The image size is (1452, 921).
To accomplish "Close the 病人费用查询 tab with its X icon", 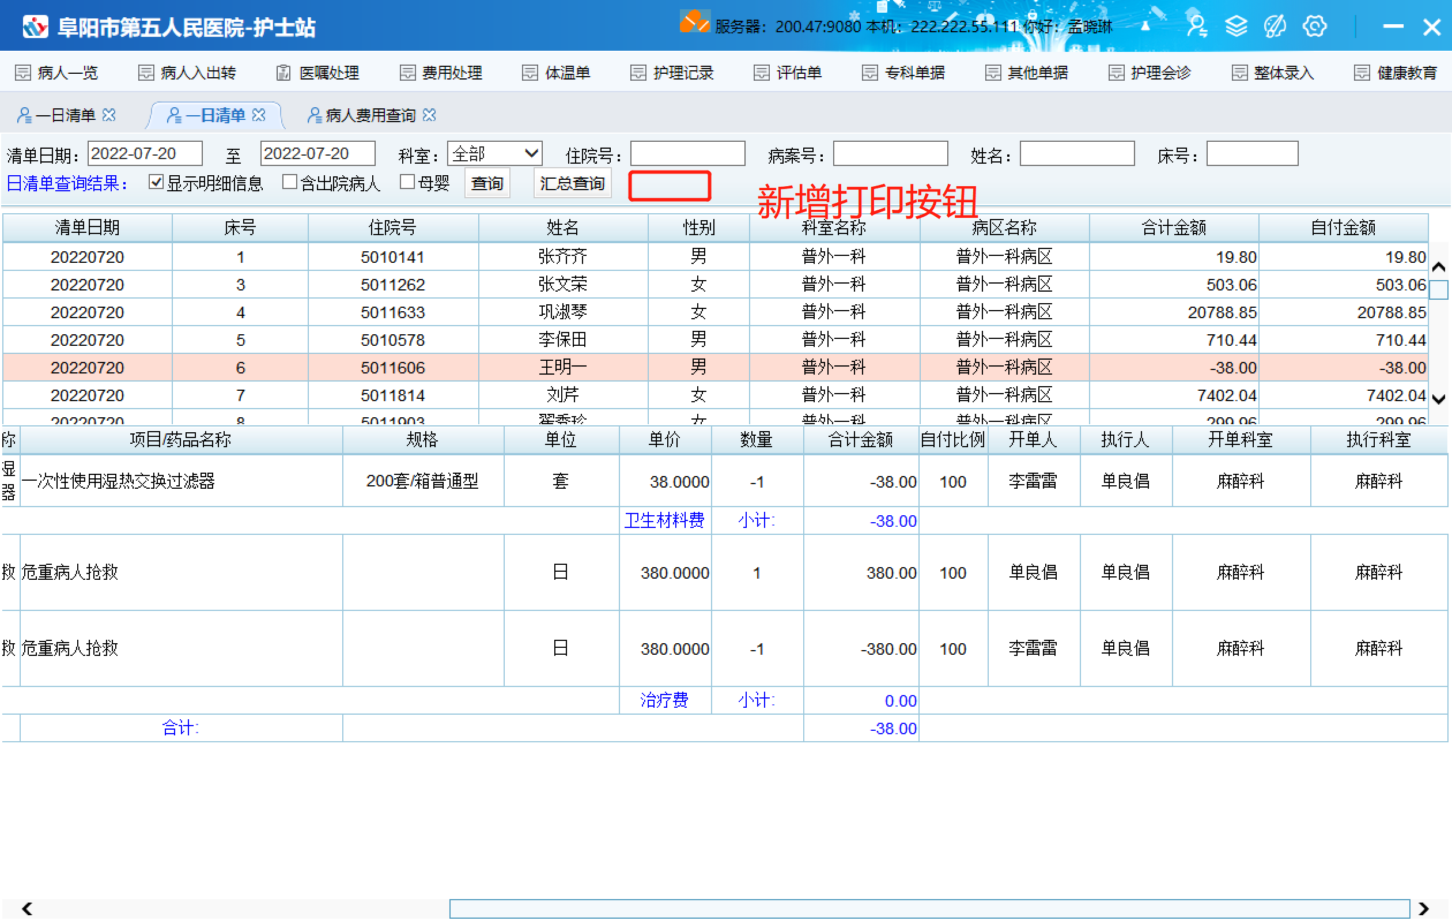I will pyautogui.click(x=429, y=115).
